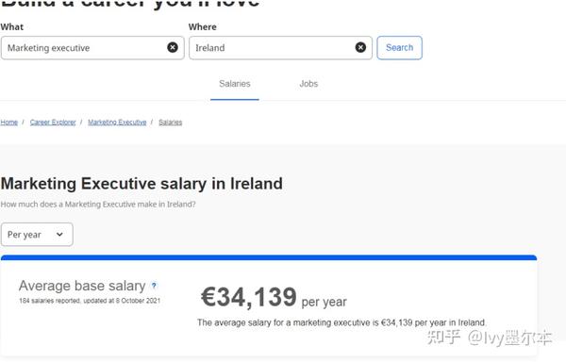Click the average salary description sentence
The width and height of the screenshot is (566, 362).
point(341,322)
